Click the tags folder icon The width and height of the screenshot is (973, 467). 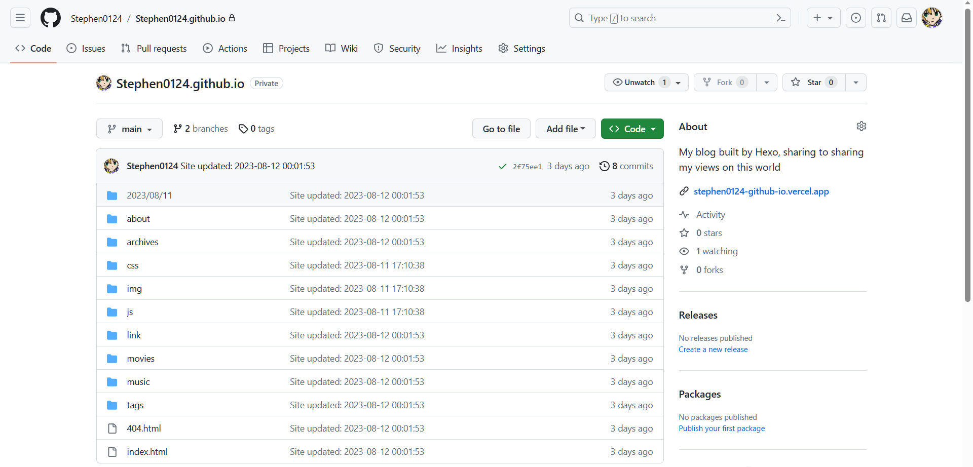(112, 405)
